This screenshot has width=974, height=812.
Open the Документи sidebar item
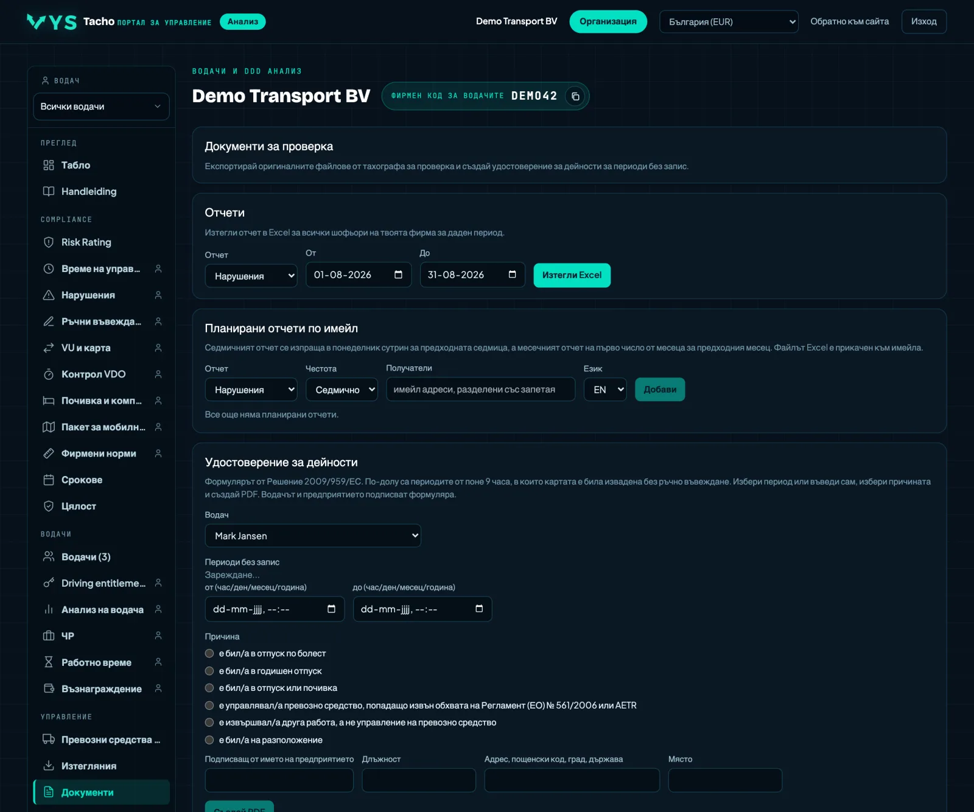(101, 793)
